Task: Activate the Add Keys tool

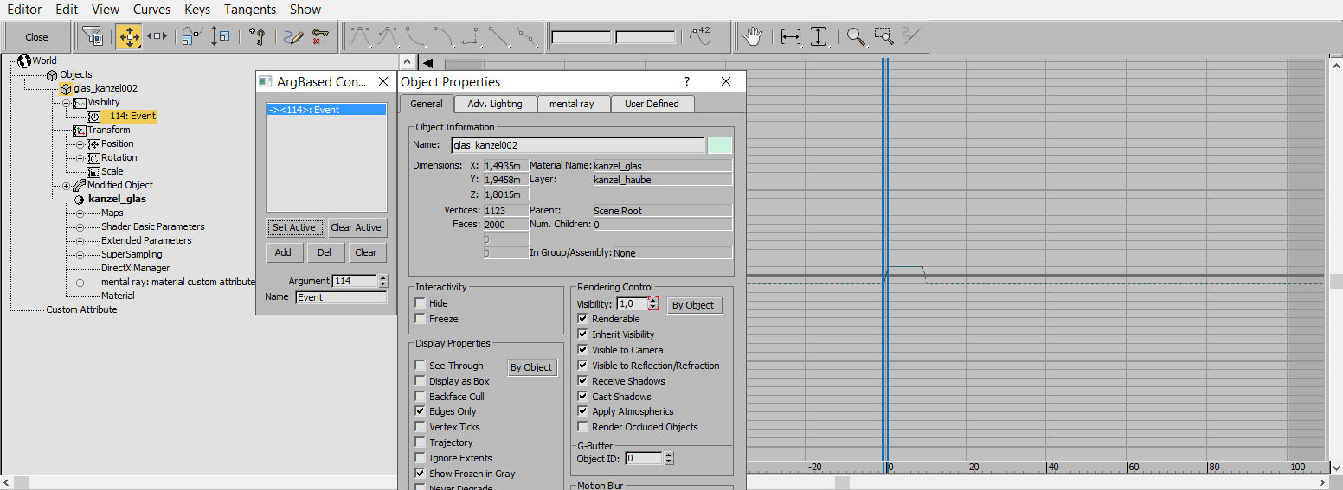Action: pos(256,37)
